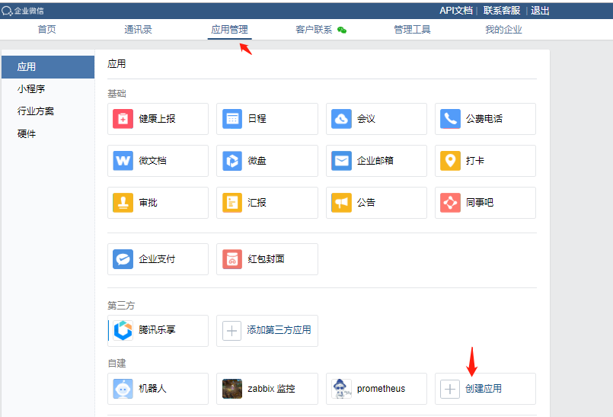Click the 会议 label text
Viewport: 613px width, 417px height.
[366, 119]
